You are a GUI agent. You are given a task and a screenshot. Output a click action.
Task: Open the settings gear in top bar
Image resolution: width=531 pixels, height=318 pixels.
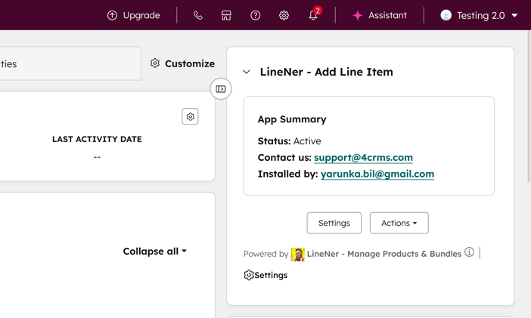click(x=284, y=15)
